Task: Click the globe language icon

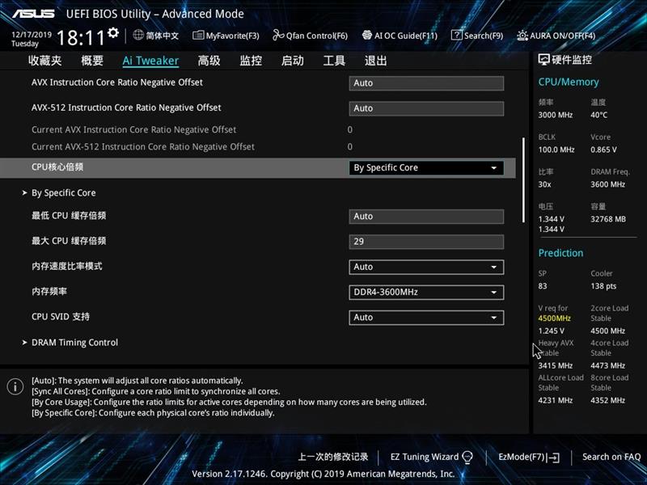Action: 138,35
